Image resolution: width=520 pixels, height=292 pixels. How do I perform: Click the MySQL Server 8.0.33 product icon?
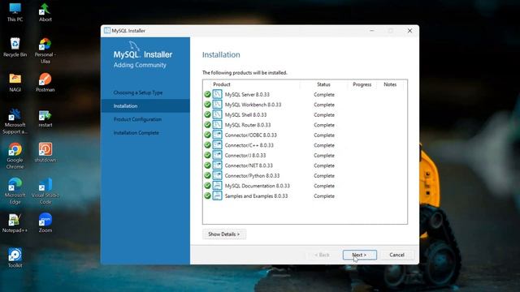click(x=217, y=94)
